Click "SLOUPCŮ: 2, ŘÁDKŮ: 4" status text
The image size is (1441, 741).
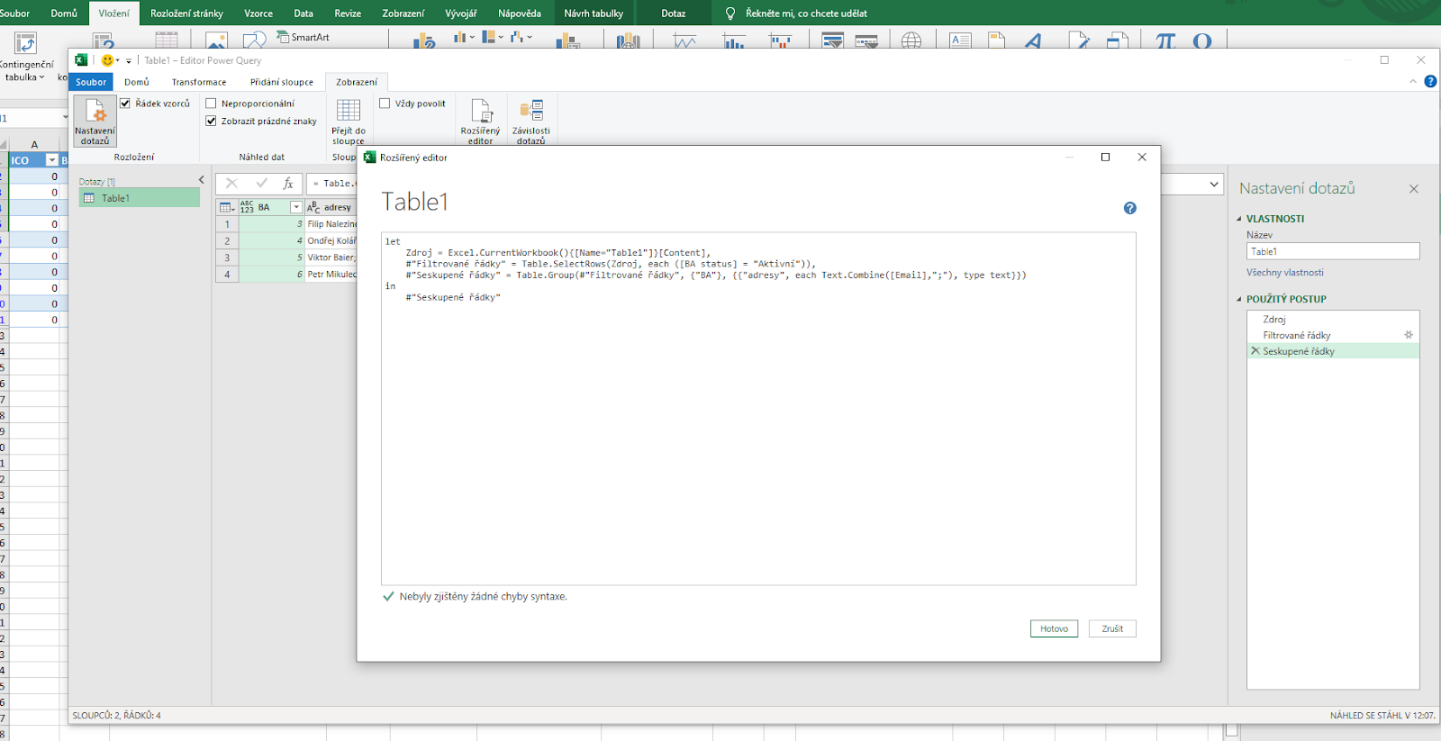117,715
